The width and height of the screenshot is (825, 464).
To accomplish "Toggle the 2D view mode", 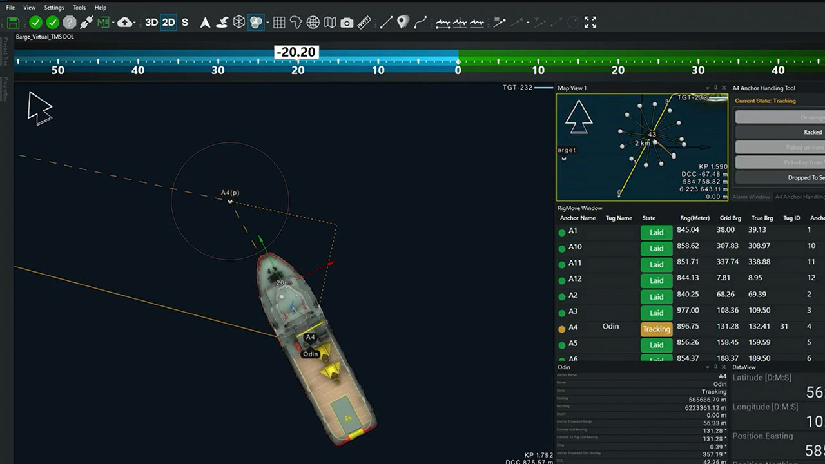I will [x=168, y=23].
